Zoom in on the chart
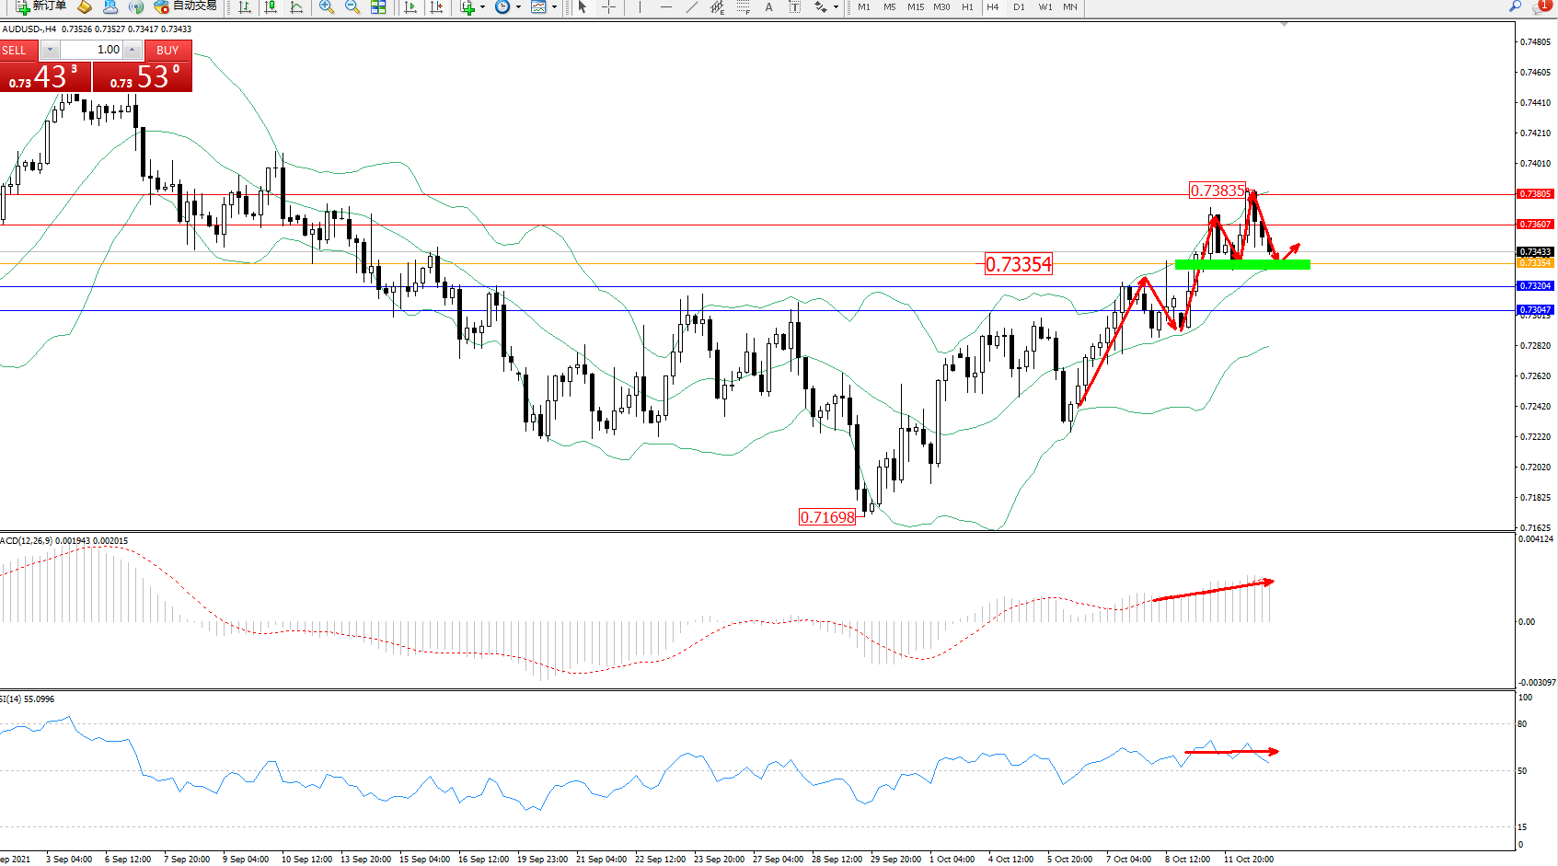 point(327,7)
